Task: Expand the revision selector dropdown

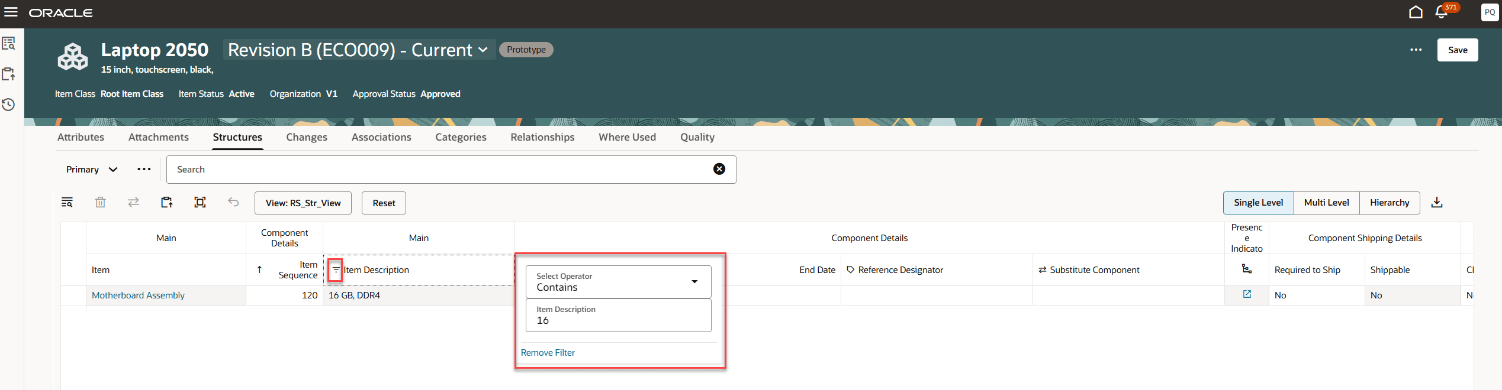Action: (x=359, y=50)
